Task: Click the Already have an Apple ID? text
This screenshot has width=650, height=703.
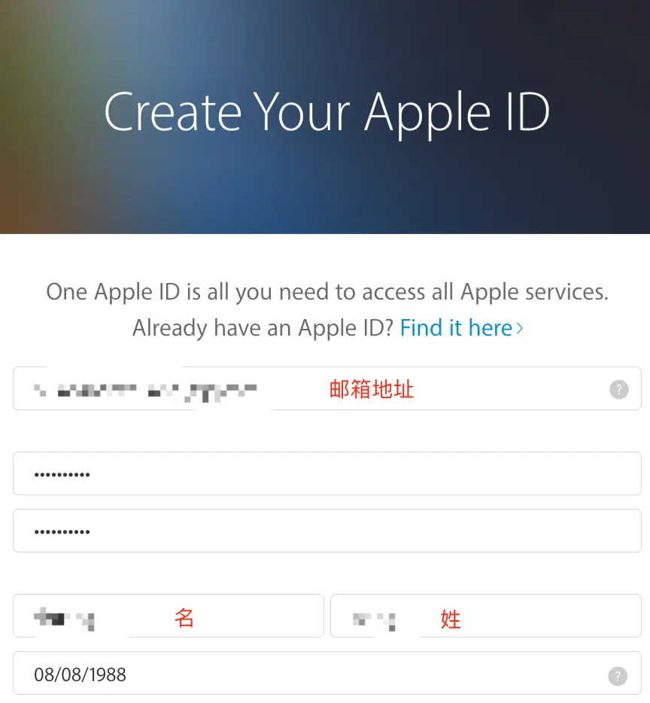Action: (263, 327)
